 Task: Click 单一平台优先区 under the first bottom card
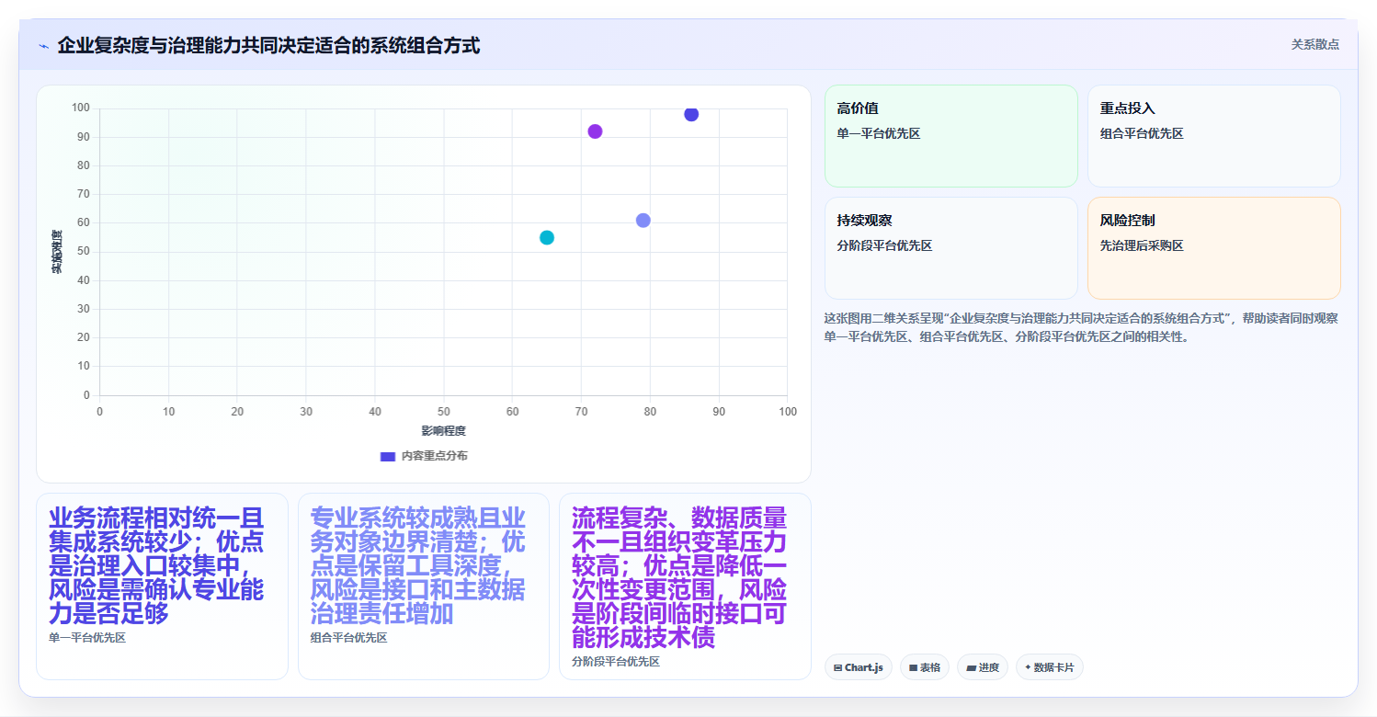point(87,638)
